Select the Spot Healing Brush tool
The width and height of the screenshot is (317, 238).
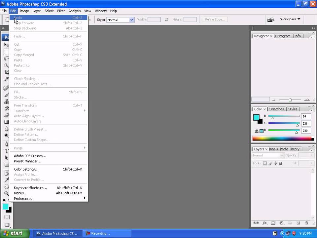(6, 88)
